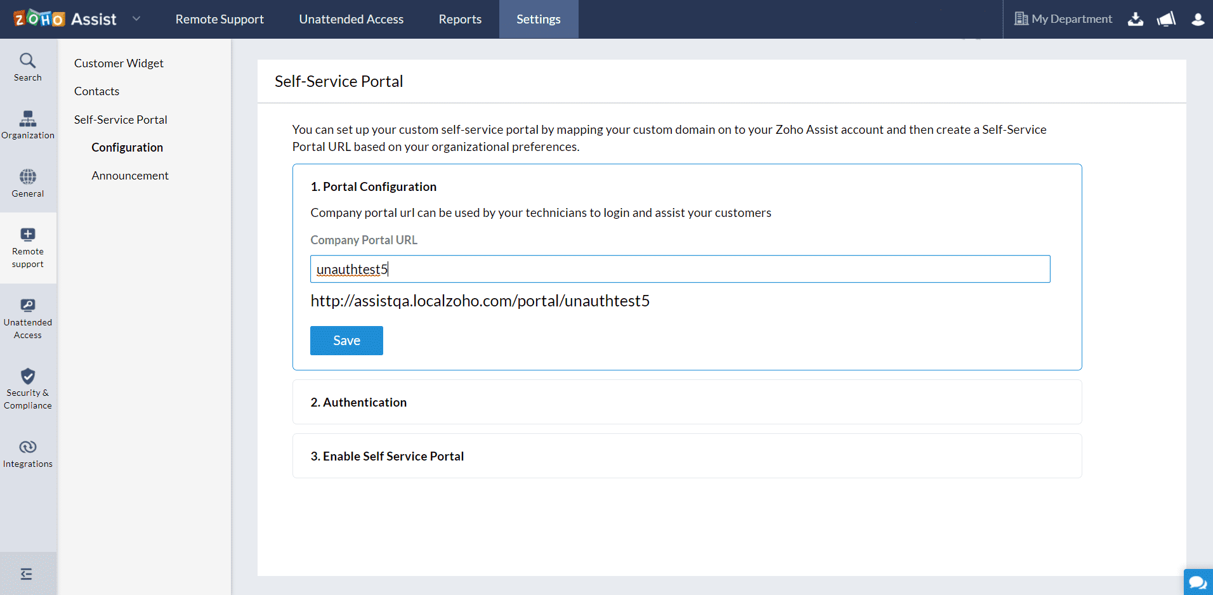Open the Announcement settings link
This screenshot has height=595, width=1213.
(x=130, y=176)
